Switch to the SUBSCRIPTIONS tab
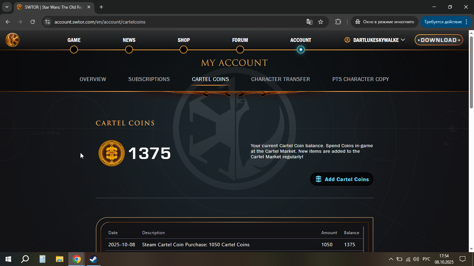 coord(149,79)
